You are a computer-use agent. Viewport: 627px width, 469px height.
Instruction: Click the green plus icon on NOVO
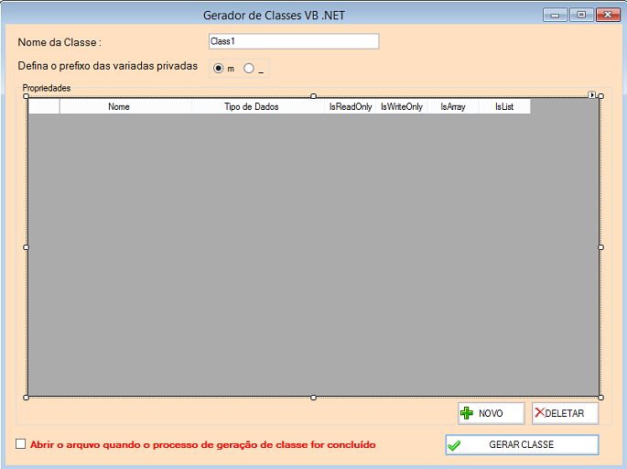click(466, 413)
